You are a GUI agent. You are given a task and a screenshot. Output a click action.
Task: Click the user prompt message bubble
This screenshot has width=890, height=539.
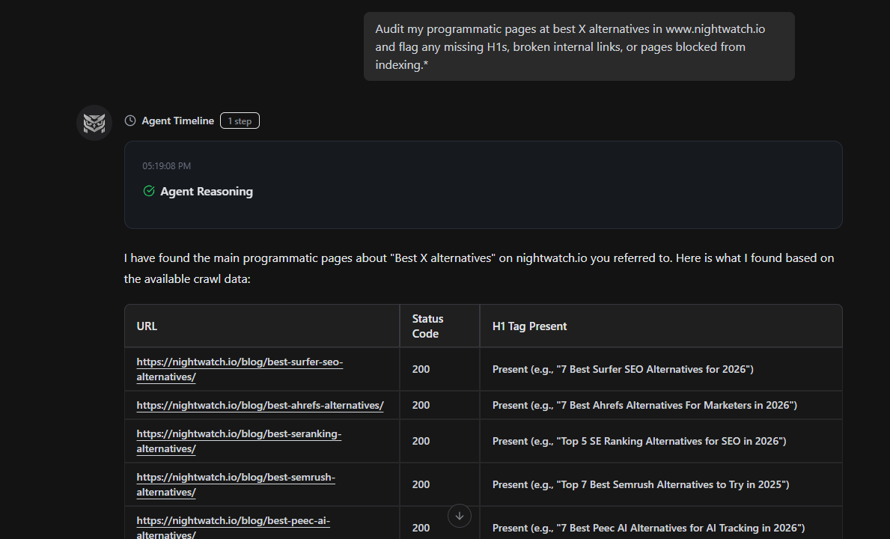[579, 46]
